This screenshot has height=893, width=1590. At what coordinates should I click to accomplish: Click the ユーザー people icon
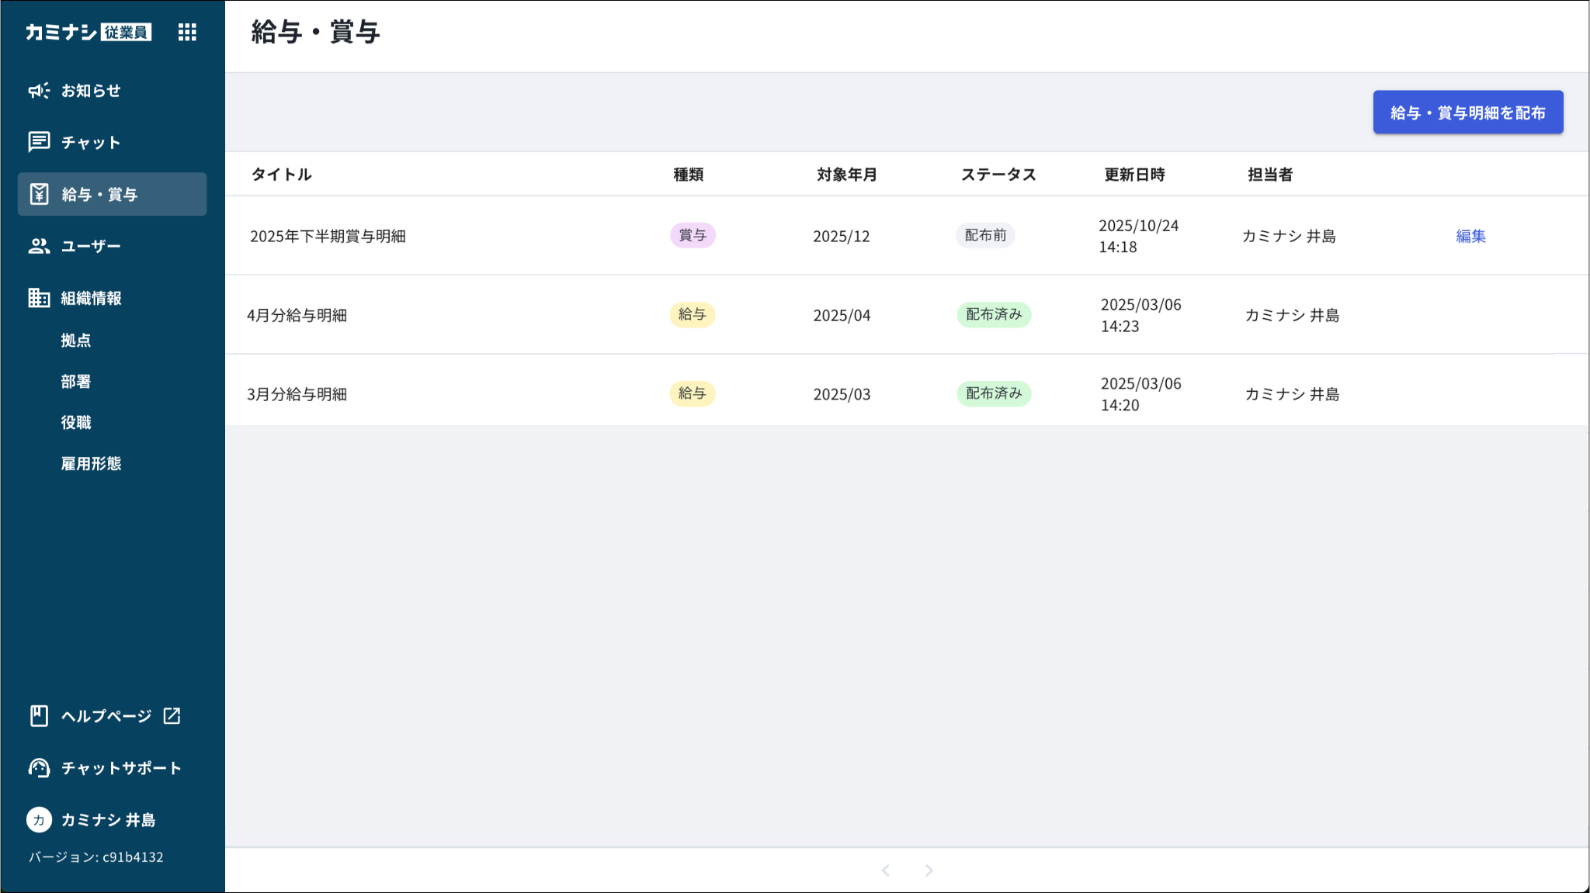[39, 246]
